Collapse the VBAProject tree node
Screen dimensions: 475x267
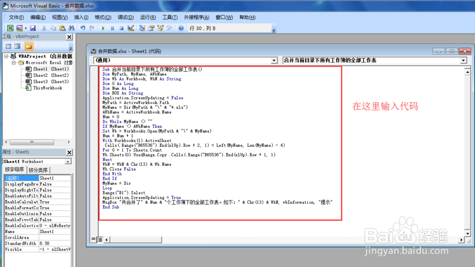6,56
